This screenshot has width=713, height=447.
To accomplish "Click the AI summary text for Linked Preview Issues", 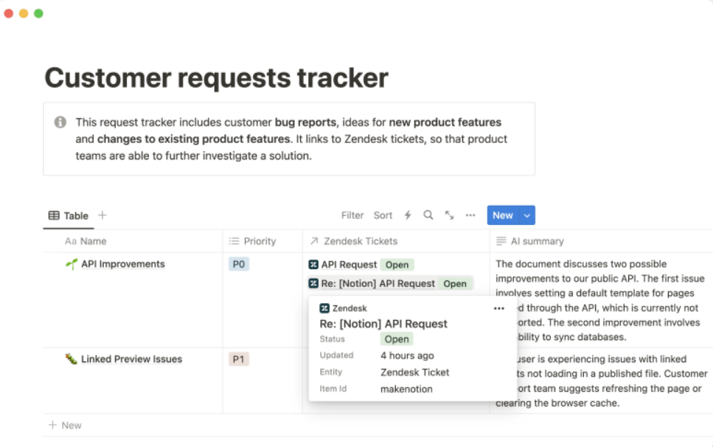I will click(602, 381).
